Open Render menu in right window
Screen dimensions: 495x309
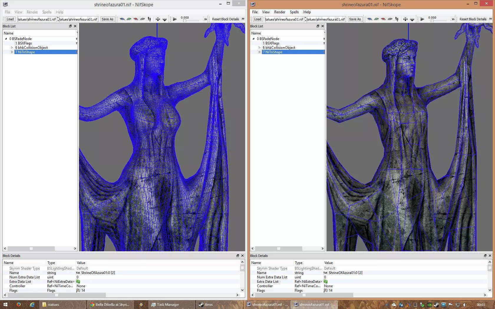[x=280, y=12]
